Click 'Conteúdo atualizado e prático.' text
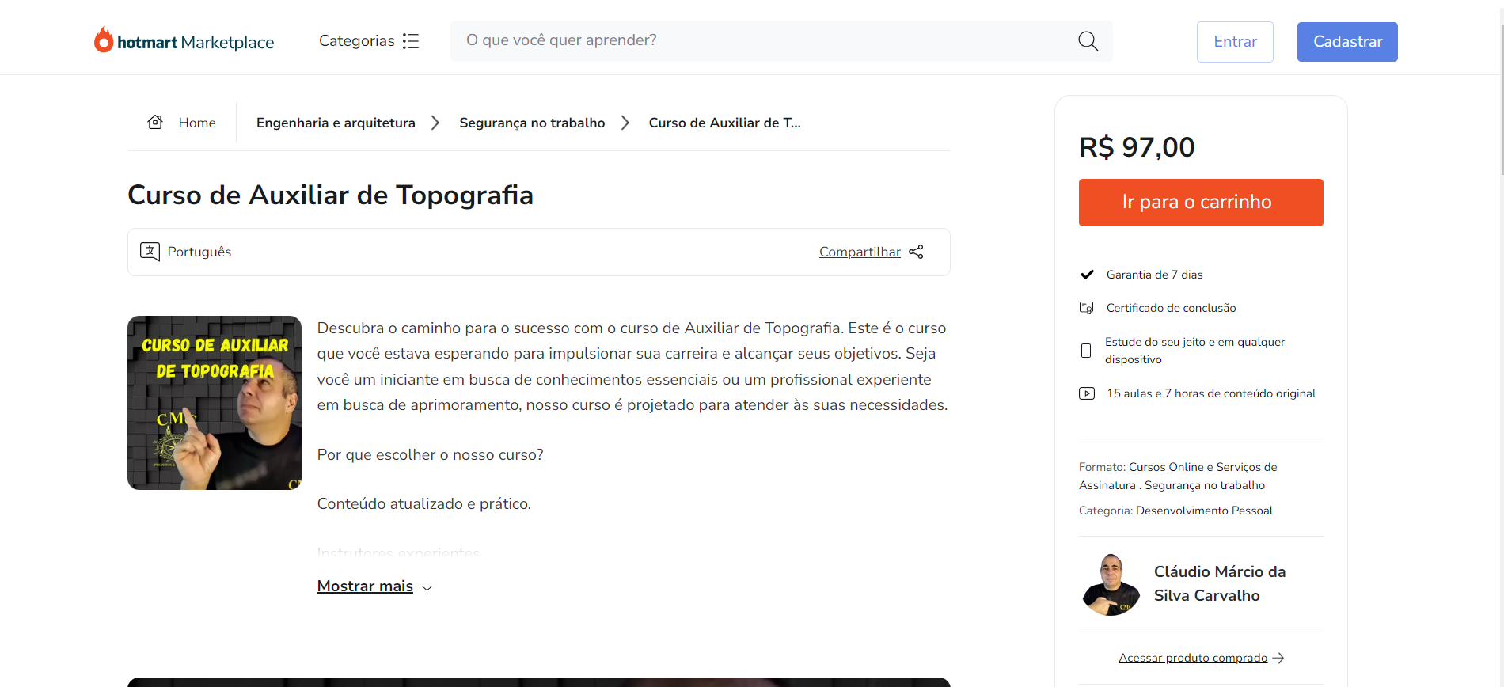Screen dimensions: 1504x687 [424, 504]
